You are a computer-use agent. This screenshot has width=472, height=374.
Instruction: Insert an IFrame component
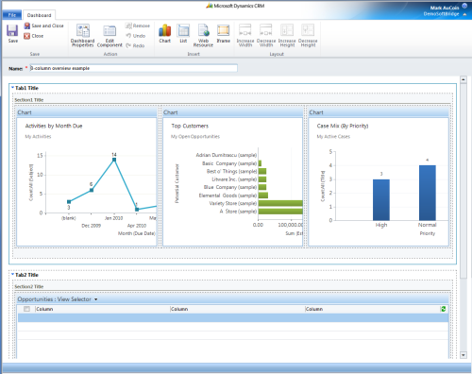[x=224, y=33]
